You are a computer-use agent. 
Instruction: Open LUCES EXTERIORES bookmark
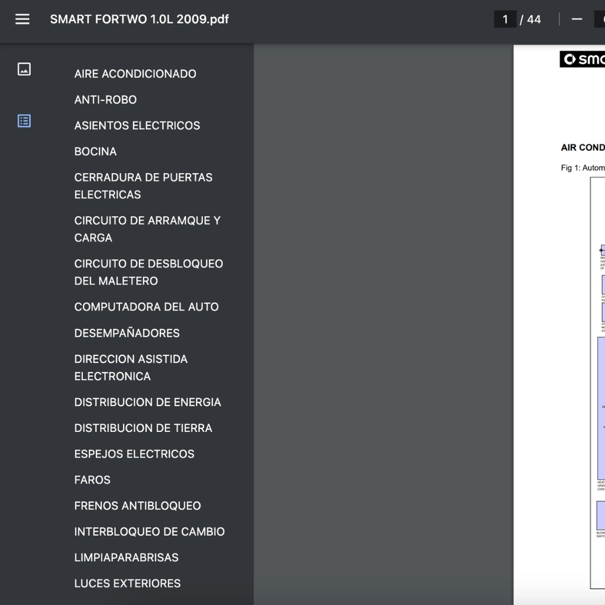click(x=127, y=583)
